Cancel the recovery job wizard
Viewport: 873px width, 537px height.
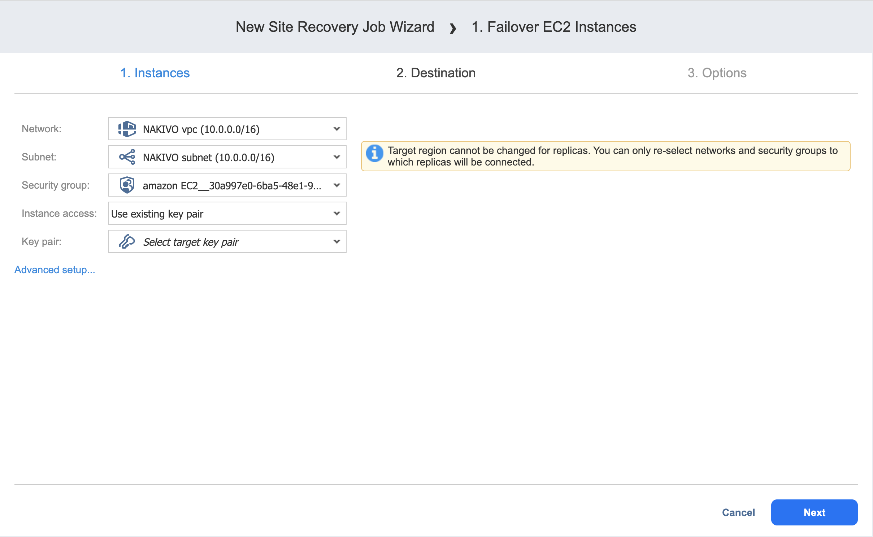(738, 512)
